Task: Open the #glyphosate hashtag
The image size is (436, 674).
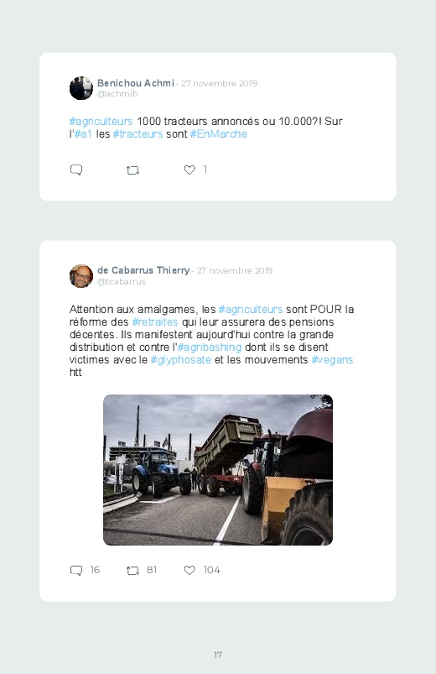Action: pos(181,360)
